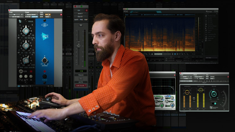Open the L1 limiter plugin selector dropdown
This screenshot has width=235, height=132.
click(x=186, y=79)
